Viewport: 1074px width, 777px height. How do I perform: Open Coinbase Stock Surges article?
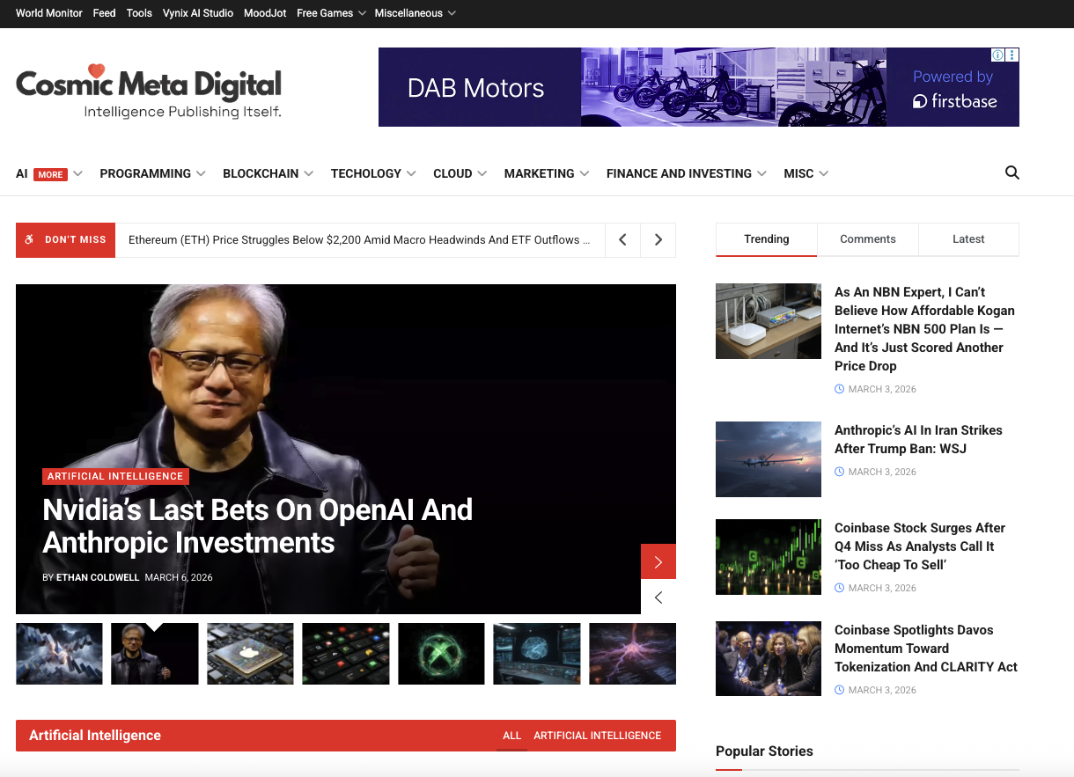[x=920, y=546]
